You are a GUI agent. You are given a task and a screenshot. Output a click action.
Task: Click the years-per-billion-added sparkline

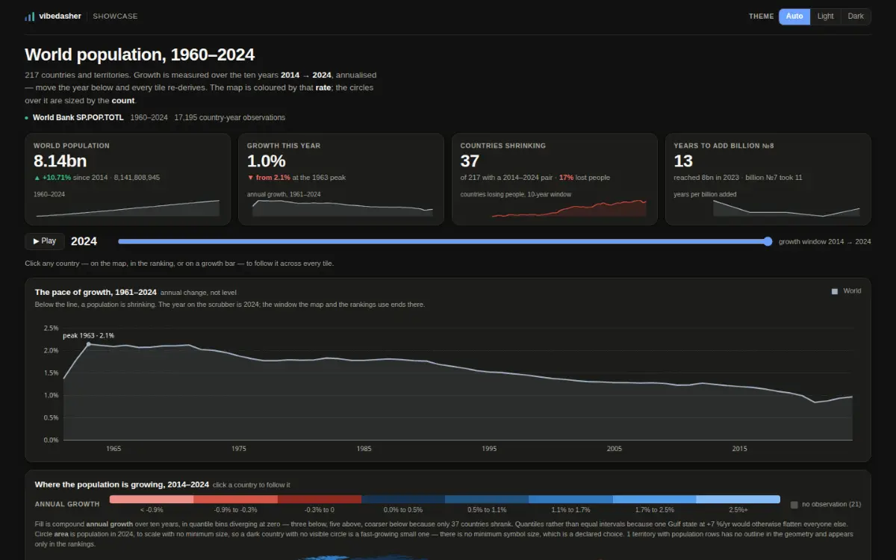pos(787,208)
